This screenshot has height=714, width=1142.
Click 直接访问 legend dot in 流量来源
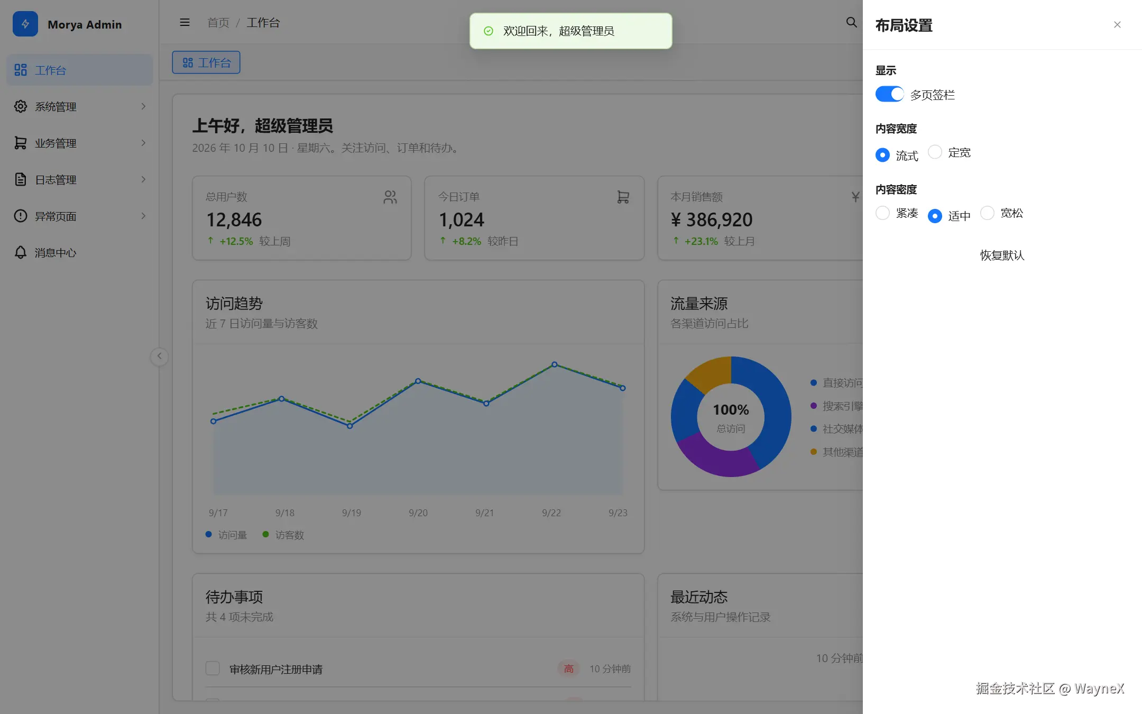(x=814, y=383)
